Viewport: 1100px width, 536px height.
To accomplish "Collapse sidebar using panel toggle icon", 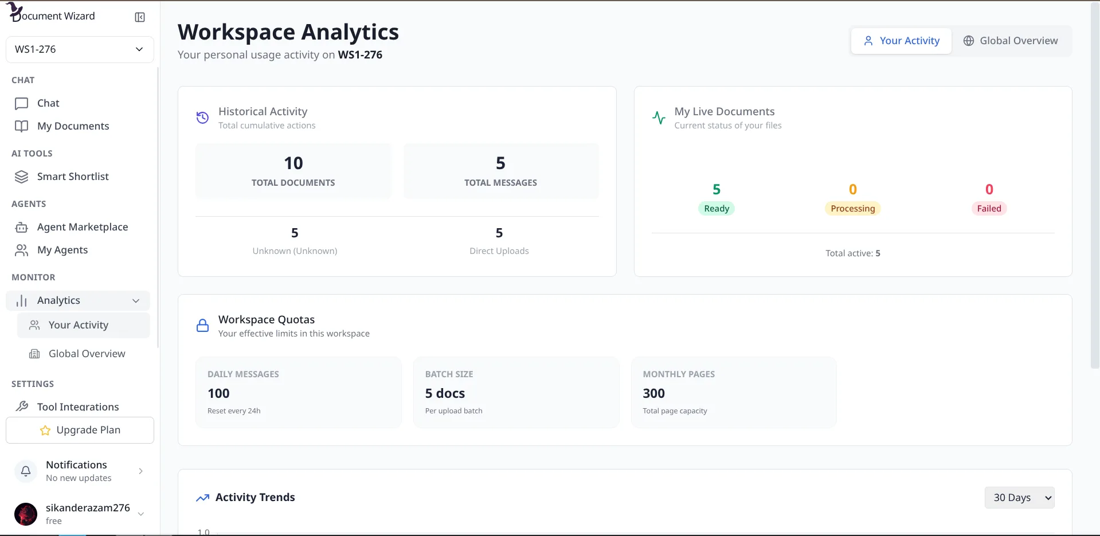I will click(x=140, y=17).
